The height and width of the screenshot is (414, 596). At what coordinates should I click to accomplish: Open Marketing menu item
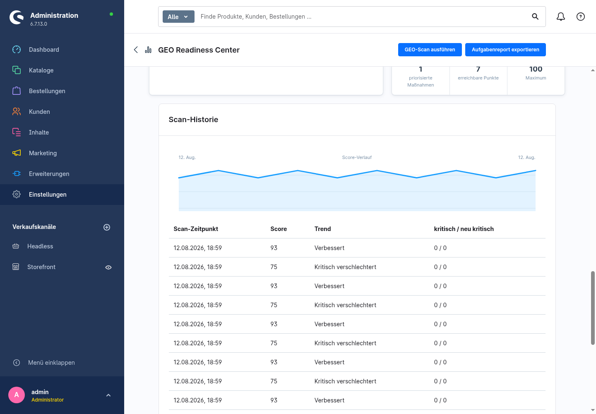click(62, 153)
